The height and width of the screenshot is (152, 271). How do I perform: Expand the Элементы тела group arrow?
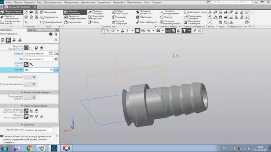pos(155,27)
